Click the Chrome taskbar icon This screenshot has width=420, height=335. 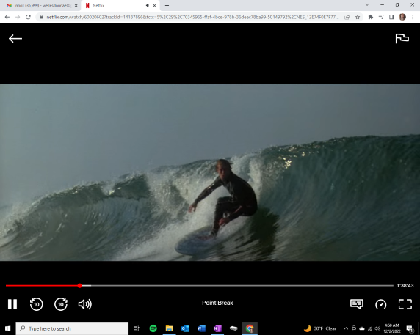pos(250,328)
